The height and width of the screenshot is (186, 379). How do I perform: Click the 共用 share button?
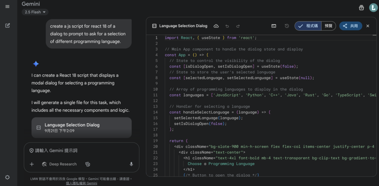click(x=351, y=26)
